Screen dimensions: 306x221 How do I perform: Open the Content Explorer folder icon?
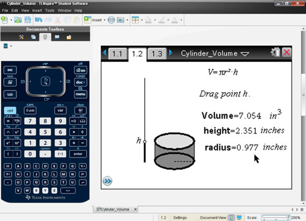tap(69, 37)
